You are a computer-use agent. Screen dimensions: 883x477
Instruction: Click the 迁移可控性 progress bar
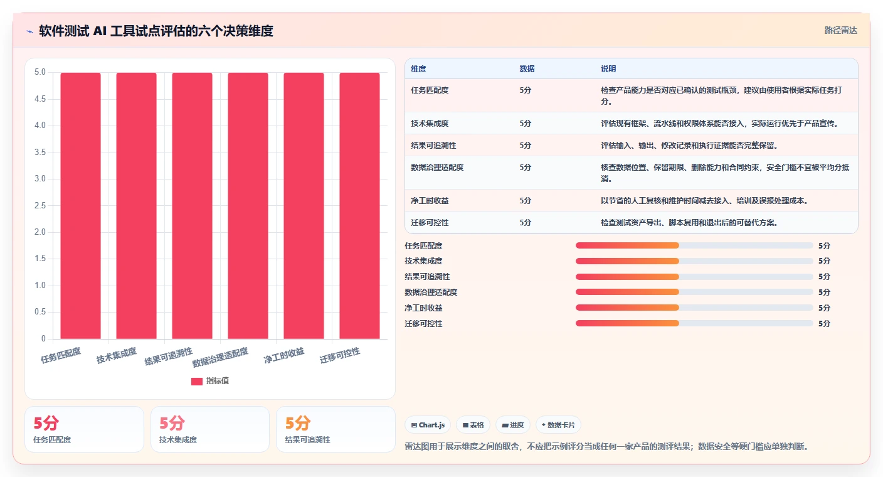pos(694,323)
